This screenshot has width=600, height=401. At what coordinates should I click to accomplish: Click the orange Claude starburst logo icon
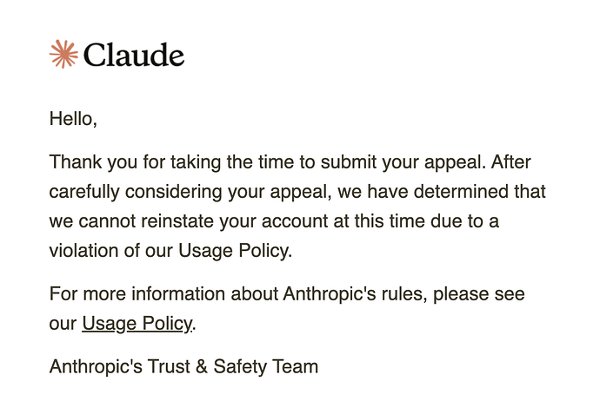tap(63, 54)
